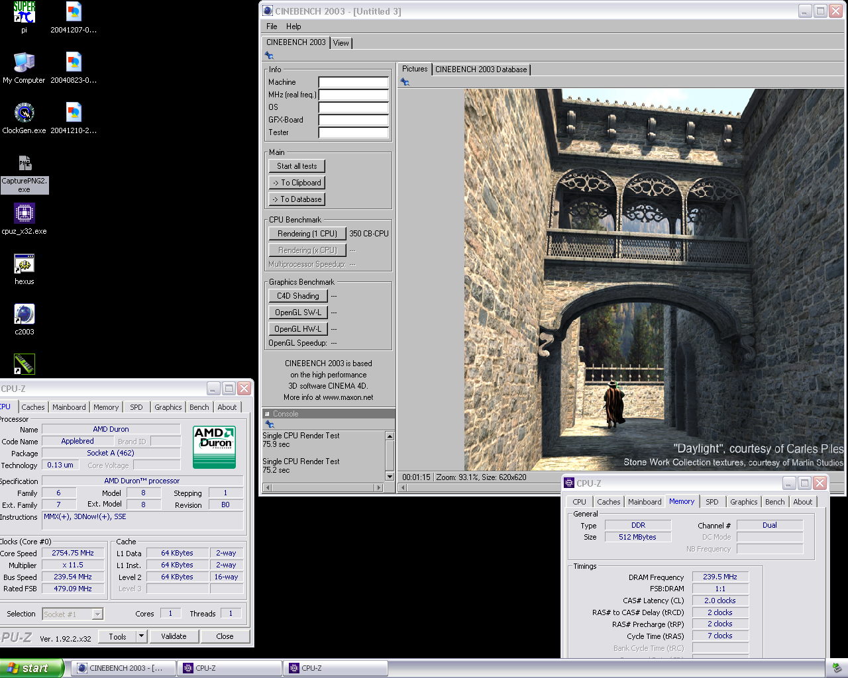Open About tab in CPU-Z Memory window
This screenshot has width=848, height=678.
803,502
